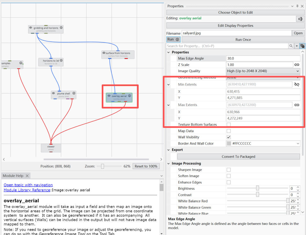306x235 pixels.
Task: Click the property search magnifier icon
Action: tap(292, 46)
